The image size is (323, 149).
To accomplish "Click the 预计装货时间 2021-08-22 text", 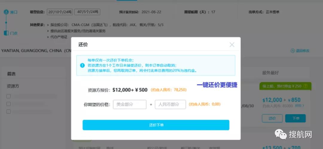I will point(140,12).
